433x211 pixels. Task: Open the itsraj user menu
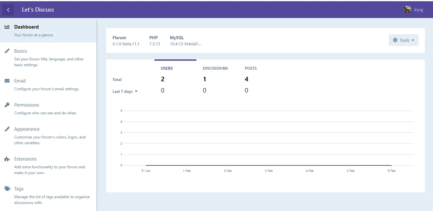click(413, 10)
